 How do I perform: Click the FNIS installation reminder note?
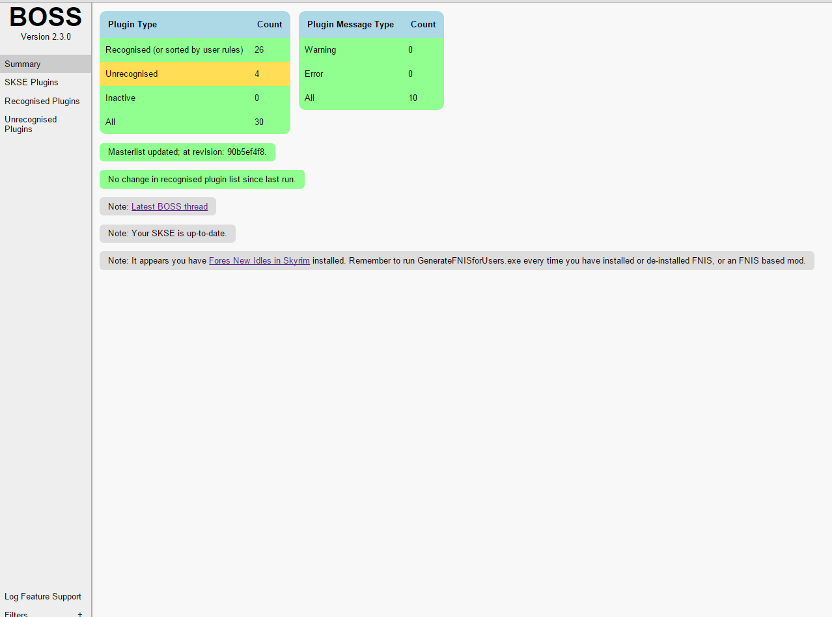click(456, 260)
